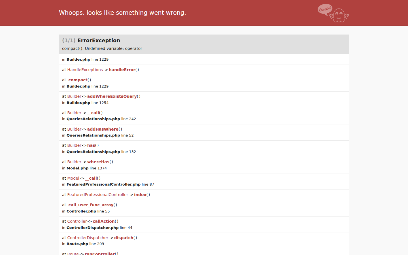Select the compact() function entry
Viewport: 408px width, 255px height.
pos(78,80)
